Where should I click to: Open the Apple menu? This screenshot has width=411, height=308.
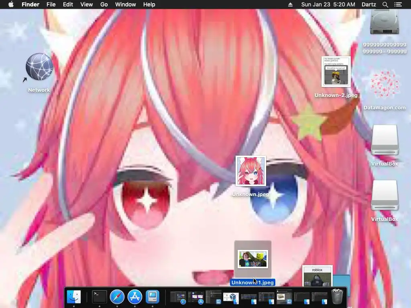pyautogui.click(x=11, y=4)
